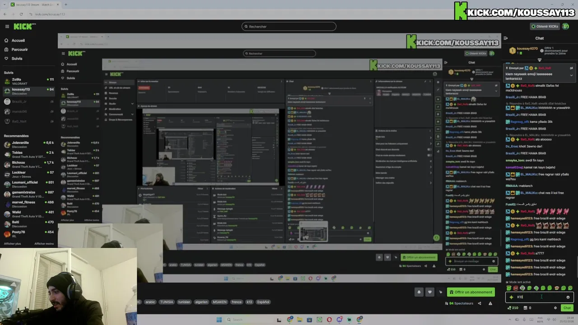Reload the page in browser
Screen dimensions: 578x325
pyautogui.click(x=22, y=14)
